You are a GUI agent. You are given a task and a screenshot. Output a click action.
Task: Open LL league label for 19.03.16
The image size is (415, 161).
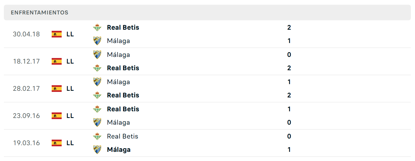pyautogui.click(x=70, y=143)
